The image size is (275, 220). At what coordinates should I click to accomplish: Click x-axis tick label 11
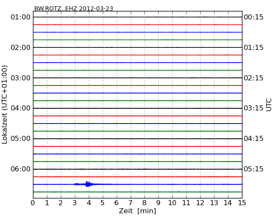[186, 203]
